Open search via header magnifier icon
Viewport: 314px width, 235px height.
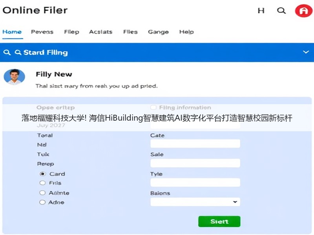281,11
